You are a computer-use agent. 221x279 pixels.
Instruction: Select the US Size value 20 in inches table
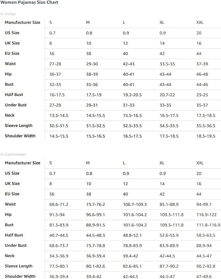[x=199, y=33]
